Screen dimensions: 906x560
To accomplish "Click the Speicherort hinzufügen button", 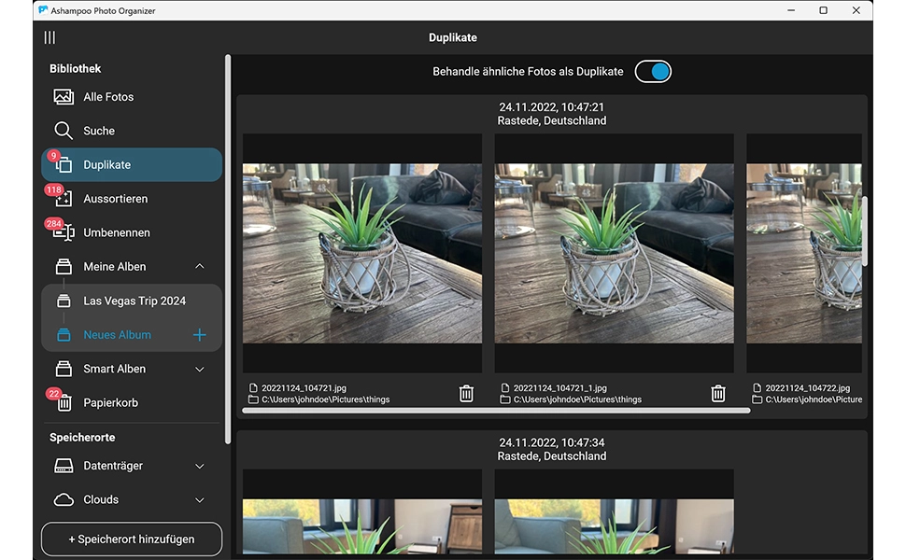I will pos(131,539).
